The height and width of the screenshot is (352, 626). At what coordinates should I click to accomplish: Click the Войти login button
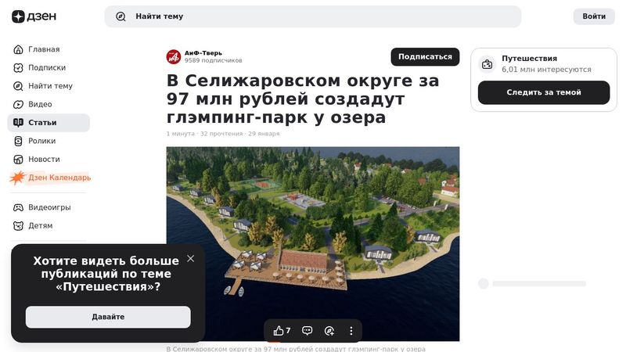coord(594,16)
